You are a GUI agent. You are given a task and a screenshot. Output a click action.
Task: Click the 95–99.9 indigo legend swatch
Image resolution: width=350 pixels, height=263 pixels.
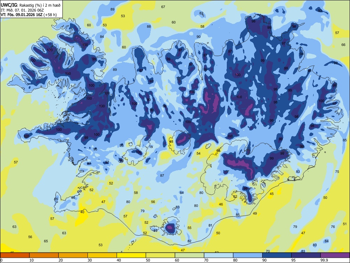306,255
